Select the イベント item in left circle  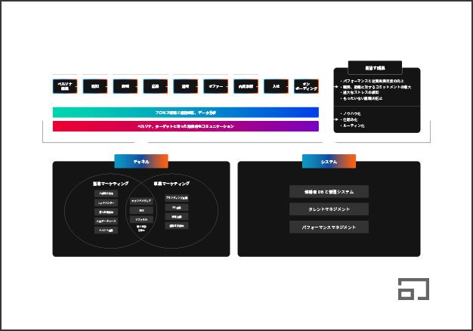click(x=106, y=230)
